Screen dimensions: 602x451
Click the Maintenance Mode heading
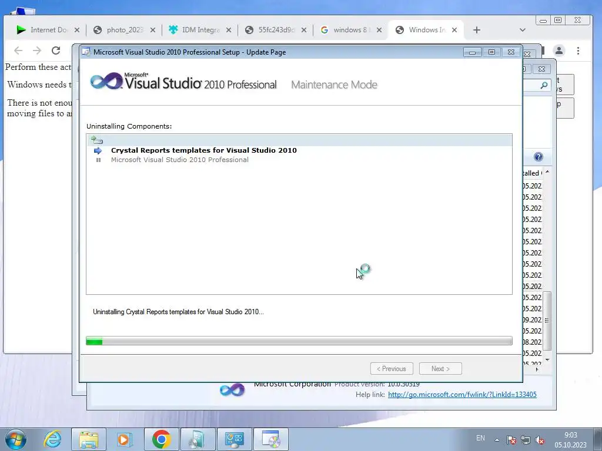tap(335, 85)
